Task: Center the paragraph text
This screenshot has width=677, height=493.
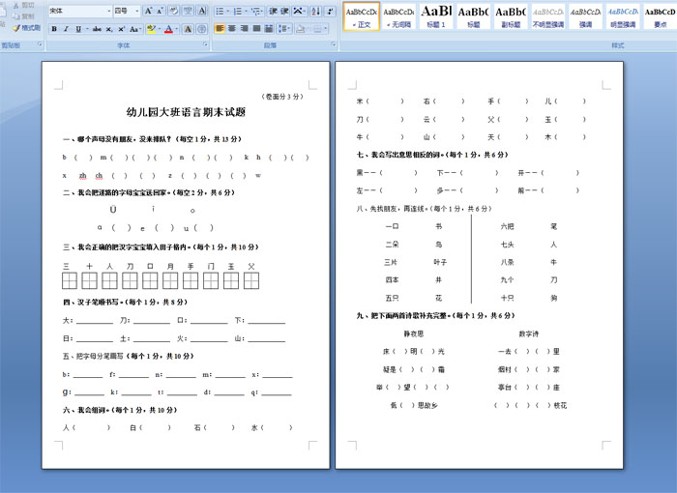Action: tap(232, 29)
